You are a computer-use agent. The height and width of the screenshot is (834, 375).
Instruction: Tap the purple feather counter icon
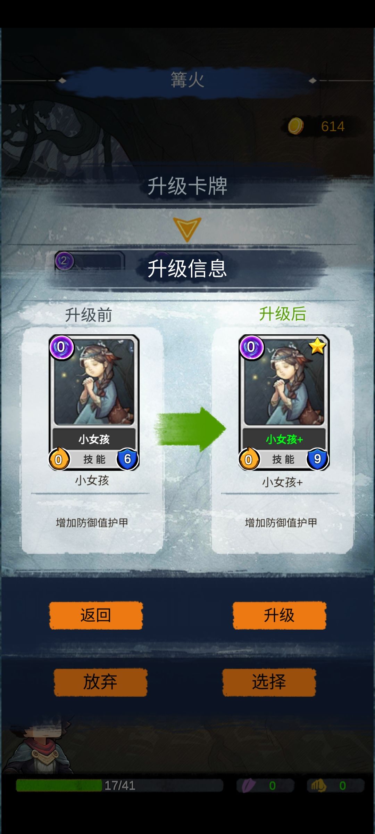pos(249,785)
